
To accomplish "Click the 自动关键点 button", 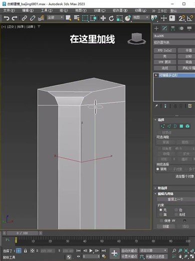I will (x=129, y=250).
